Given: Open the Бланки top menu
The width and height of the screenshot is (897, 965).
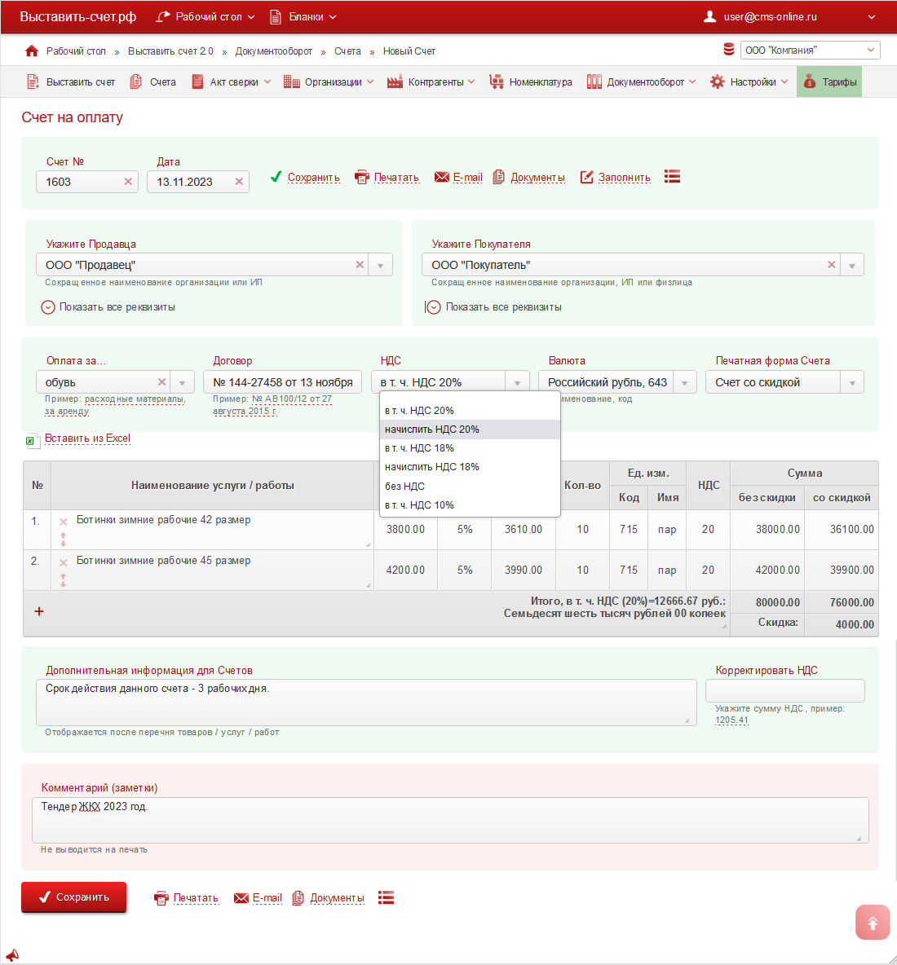Looking at the screenshot, I should tap(303, 16).
